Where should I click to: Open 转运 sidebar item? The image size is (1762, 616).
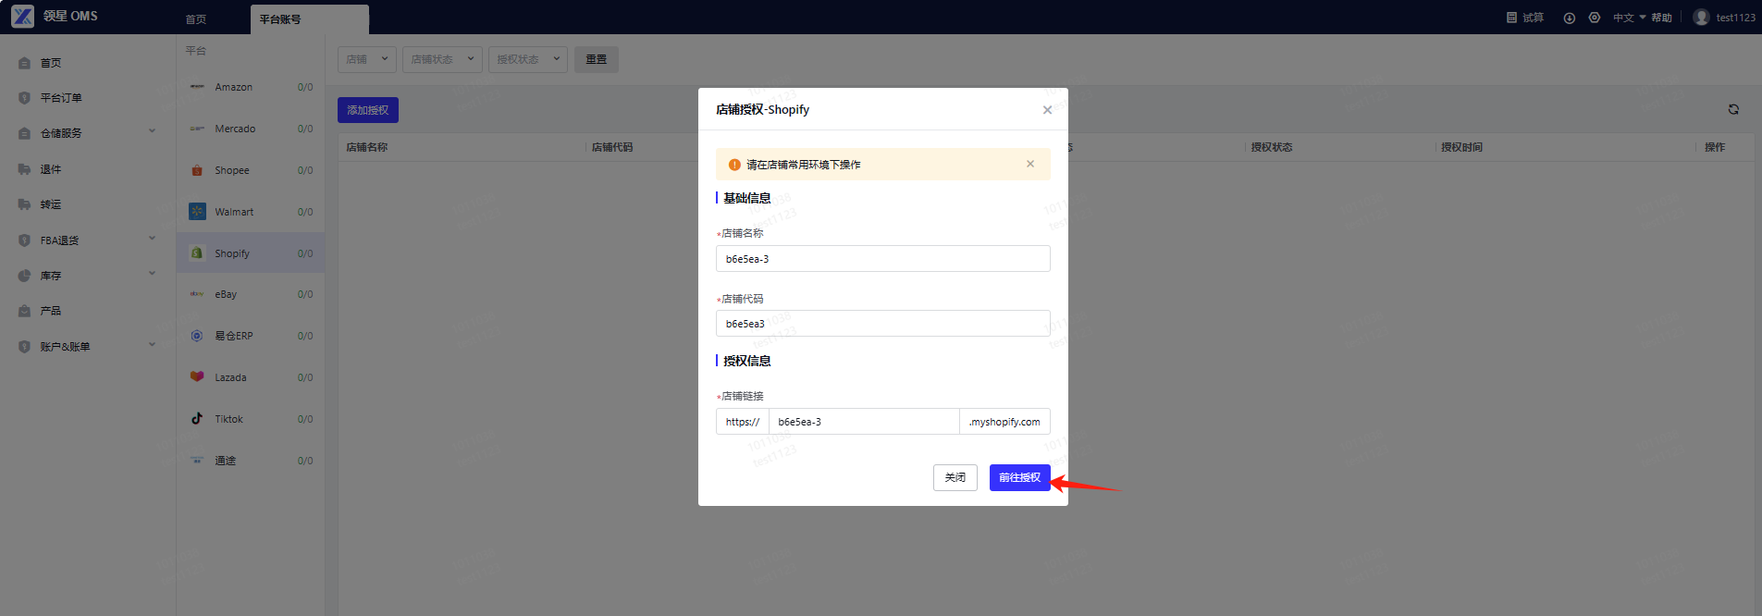click(51, 204)
